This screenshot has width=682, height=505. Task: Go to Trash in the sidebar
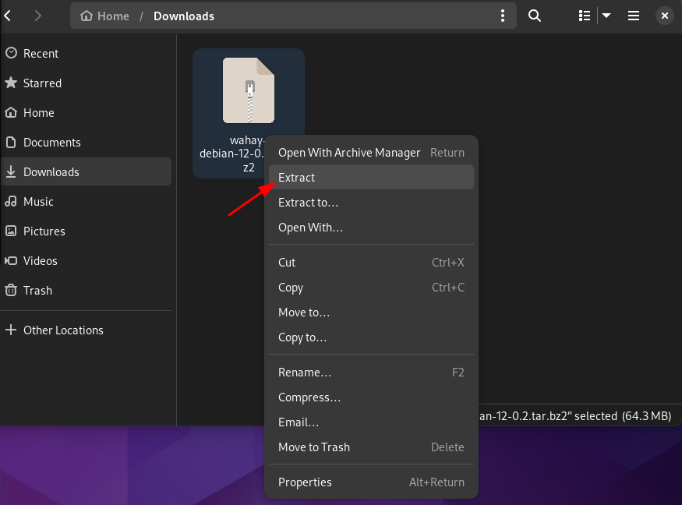37,291
